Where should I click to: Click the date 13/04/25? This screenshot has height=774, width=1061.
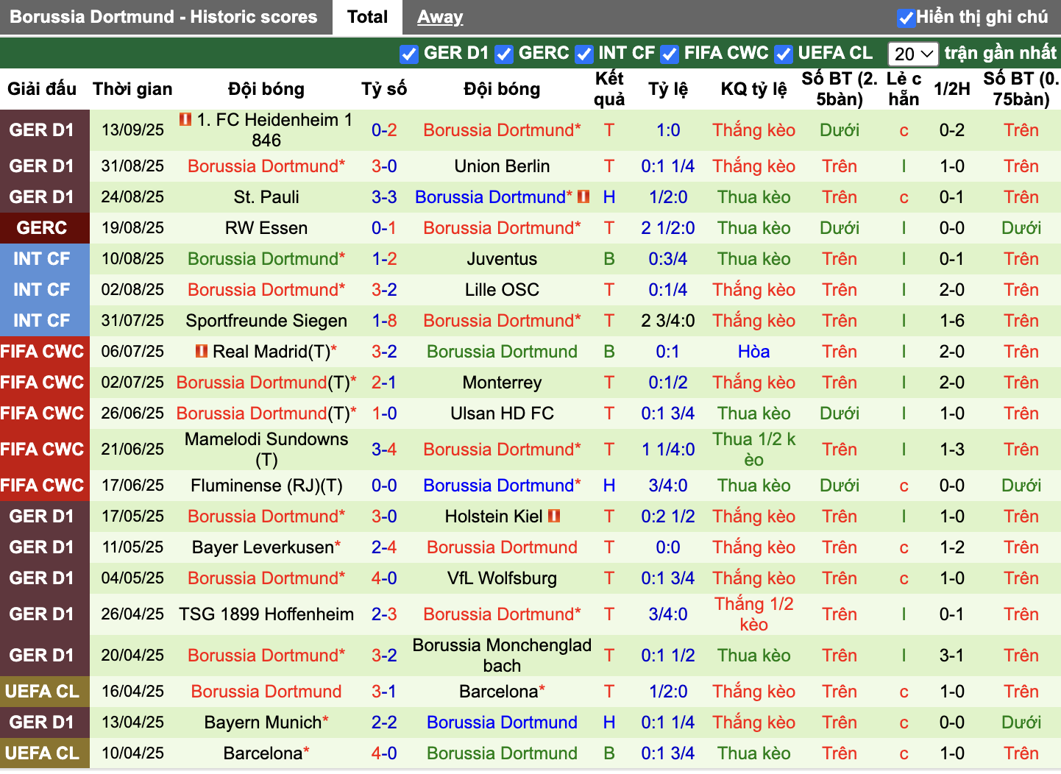click(132, 722)
